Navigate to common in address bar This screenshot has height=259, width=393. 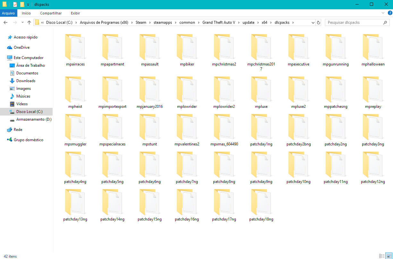[x=187, y=22]
